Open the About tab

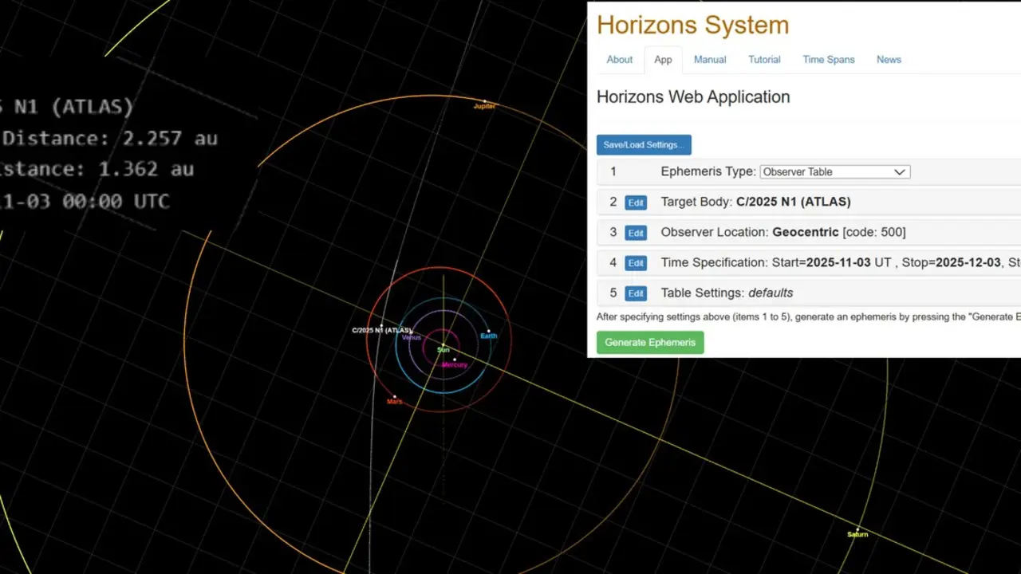[x=619, y=60]
